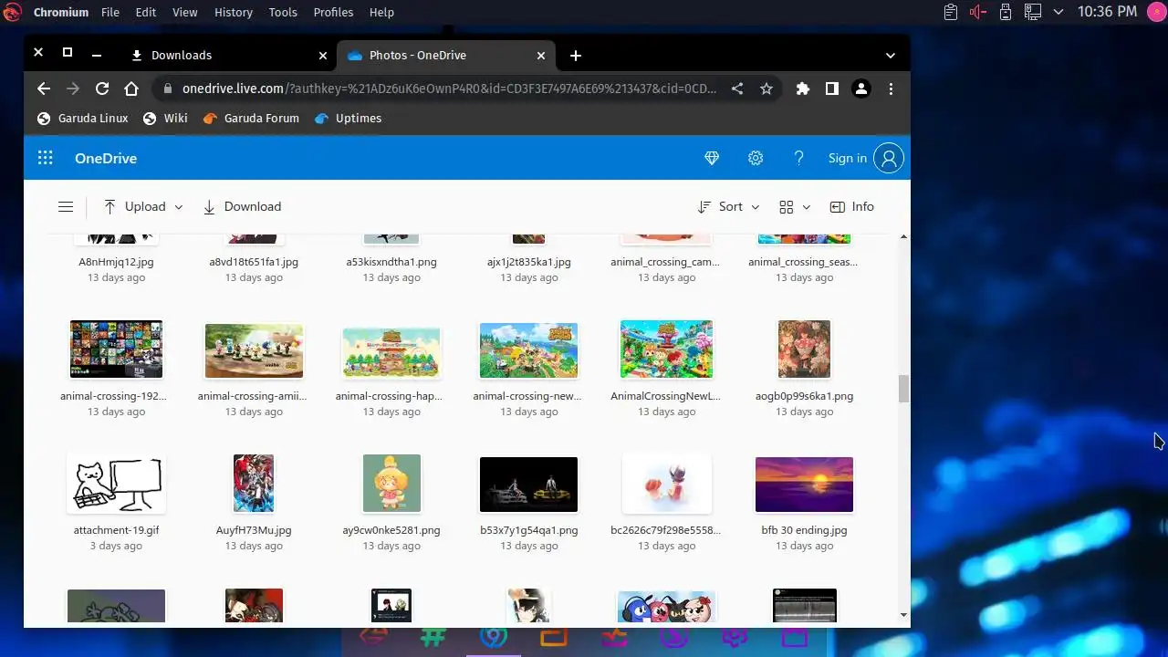This screenshot has width=1168, height=657.
Task: Click the clipboard icon in system tray
Action: (x=951, y=12)
